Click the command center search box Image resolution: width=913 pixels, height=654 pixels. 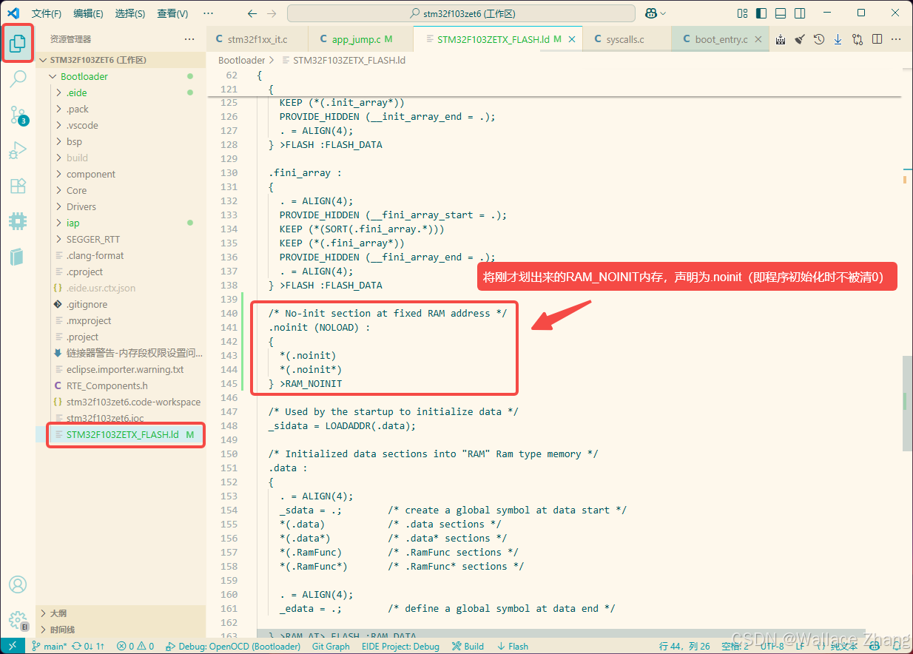pos(461,13)
